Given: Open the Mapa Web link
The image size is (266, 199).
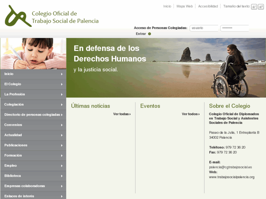Looking at the screenshot, I should pyautogui.click(x=184, y=6).
